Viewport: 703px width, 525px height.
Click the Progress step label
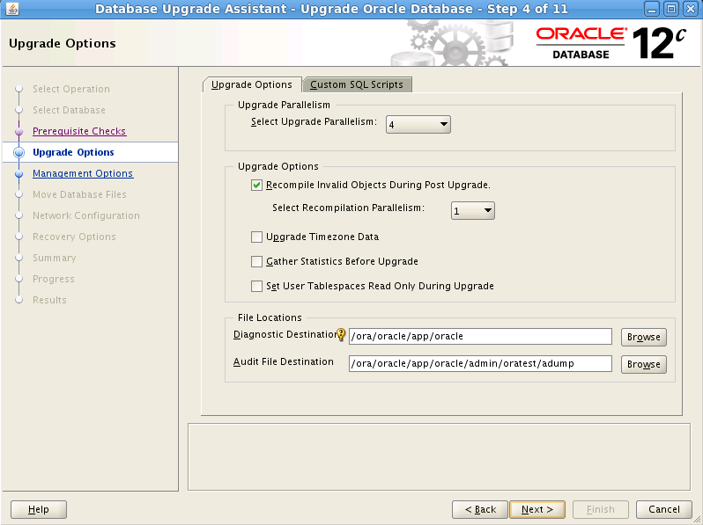point(54,279)
